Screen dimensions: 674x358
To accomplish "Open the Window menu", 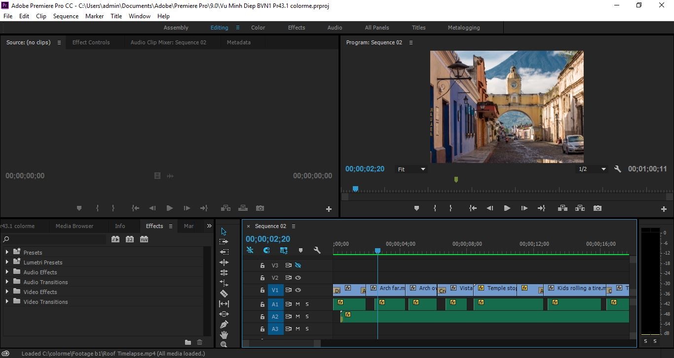I will point(140,16).
